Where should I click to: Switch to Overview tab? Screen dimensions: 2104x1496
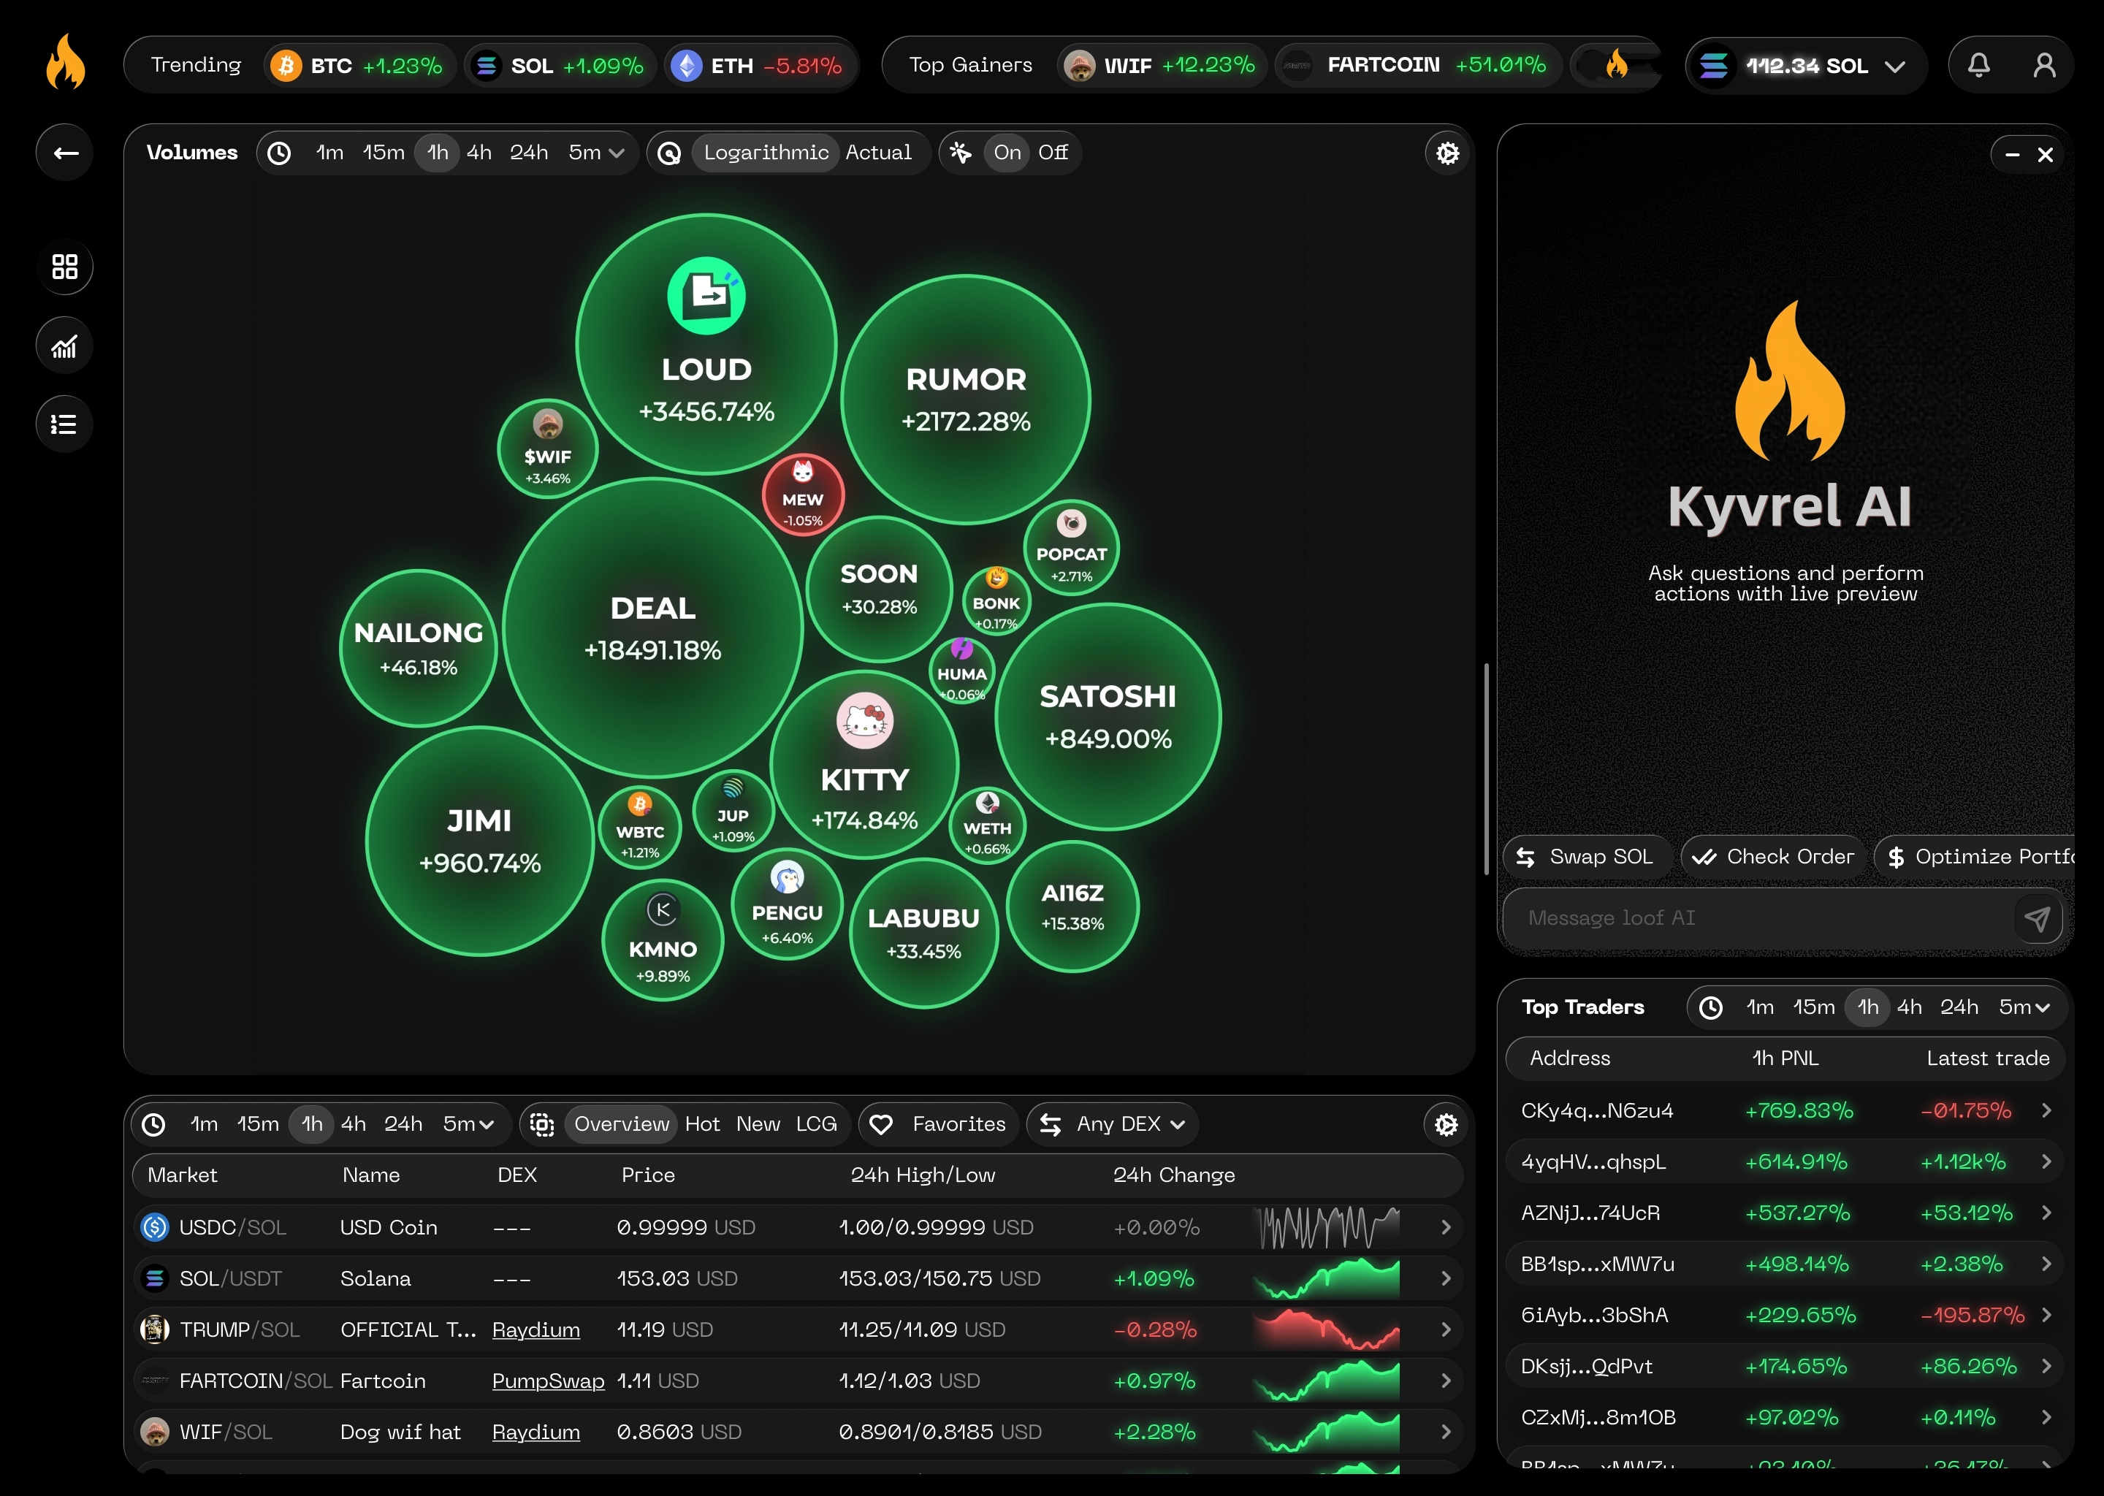tap(621, 1124)
